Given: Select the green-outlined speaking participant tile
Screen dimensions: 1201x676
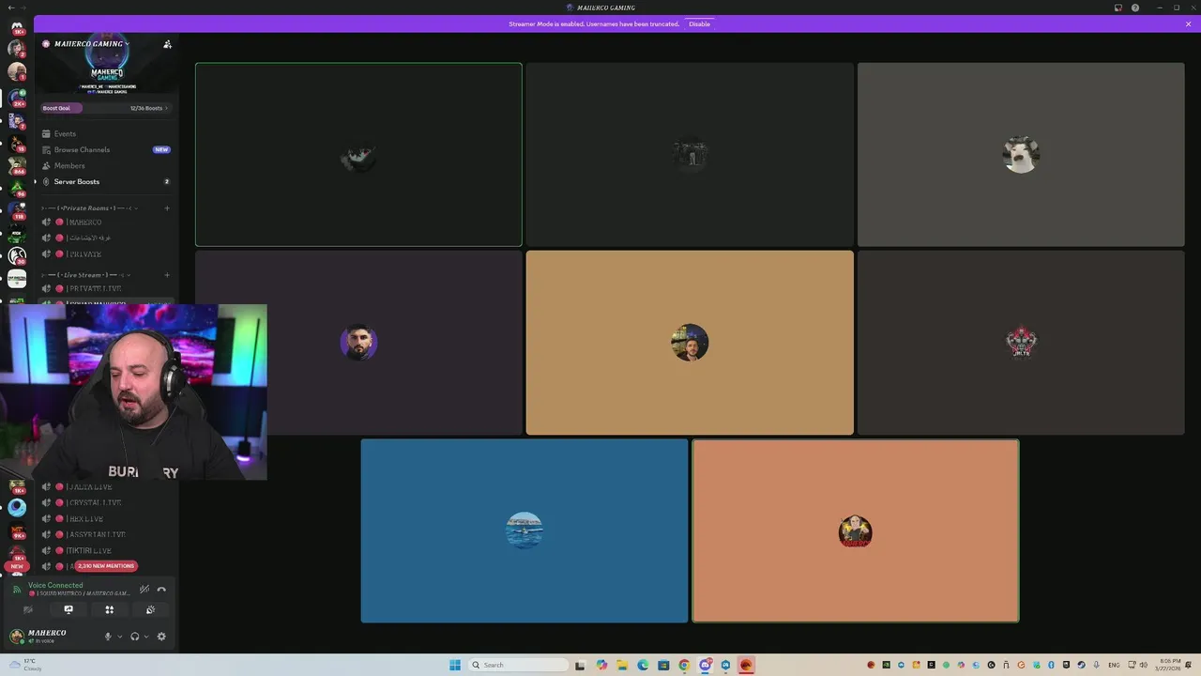Looking at the screenshot, I should pos(358,155).
